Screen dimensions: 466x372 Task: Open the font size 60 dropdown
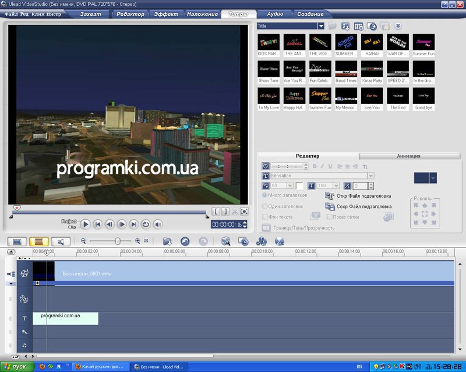290,185
